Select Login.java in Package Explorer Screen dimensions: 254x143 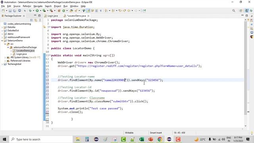(21, 54)
